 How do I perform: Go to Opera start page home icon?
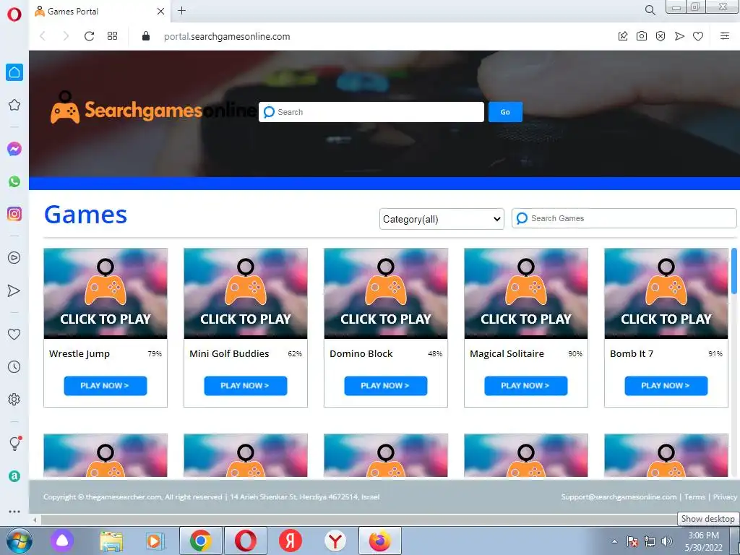[14, 72]
